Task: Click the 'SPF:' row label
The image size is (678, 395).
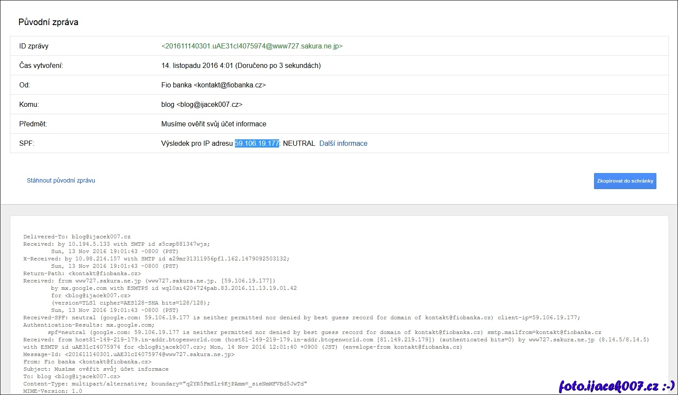Action: (x=27, y=143)
